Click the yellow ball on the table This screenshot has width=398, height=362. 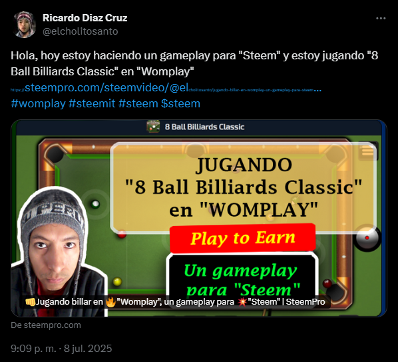(117, 282)
